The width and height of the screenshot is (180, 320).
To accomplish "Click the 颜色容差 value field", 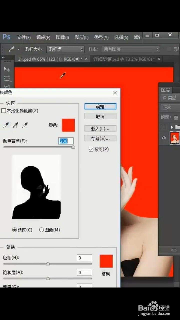I will click(66, 141).
